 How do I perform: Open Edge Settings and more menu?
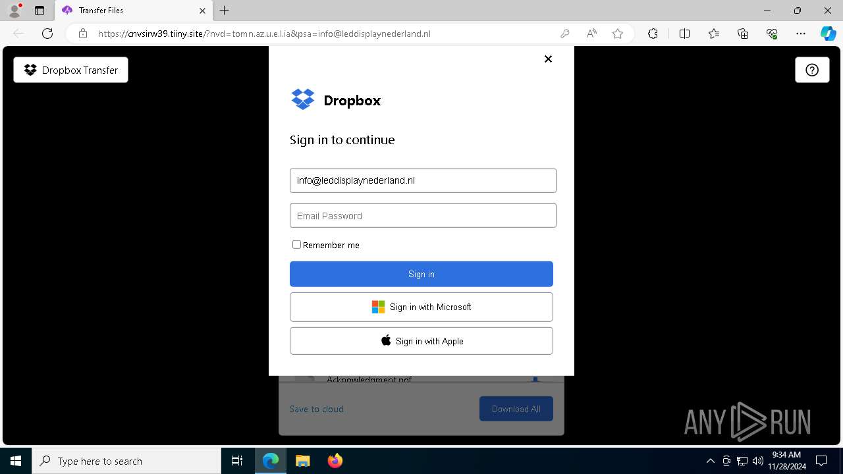801,34
